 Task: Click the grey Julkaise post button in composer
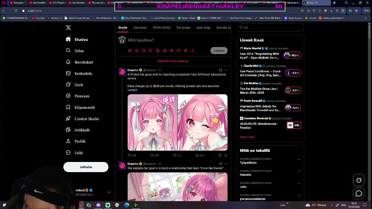tap(219, 51)
